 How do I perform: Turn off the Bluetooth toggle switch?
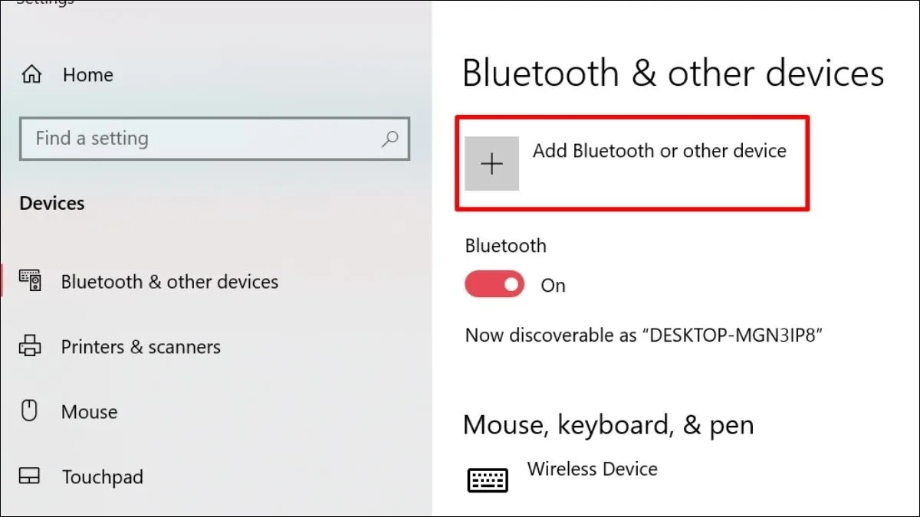point(495,285)
